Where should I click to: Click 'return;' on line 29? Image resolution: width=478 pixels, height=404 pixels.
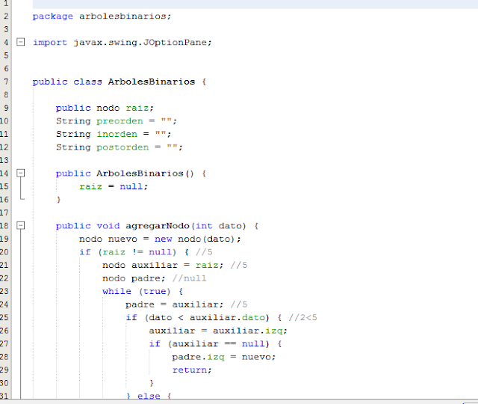pyautogui.click(x=192, y=370)
